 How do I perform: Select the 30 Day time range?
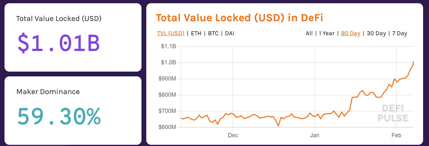376,33
